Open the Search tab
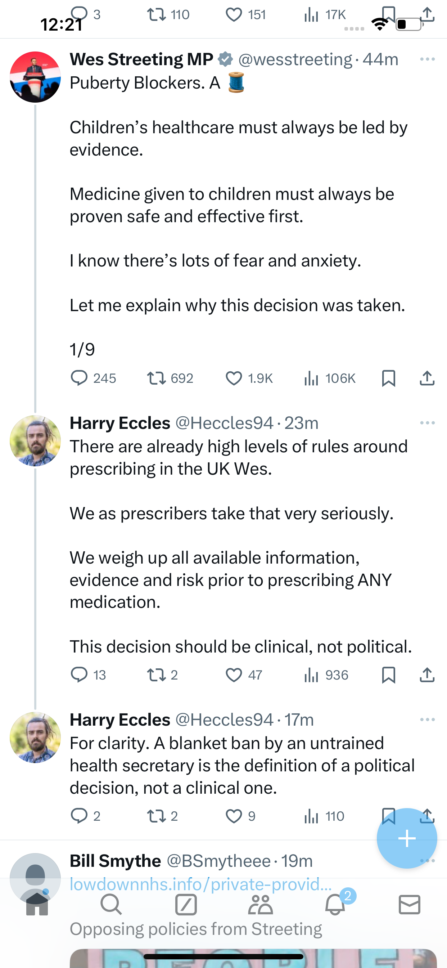The height and width of the screenshot is (968, 447). 111,905
